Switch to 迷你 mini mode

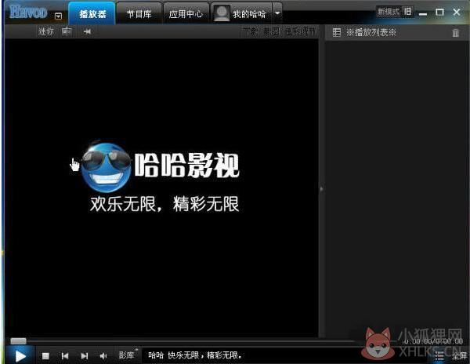click(x=46, y=31)
